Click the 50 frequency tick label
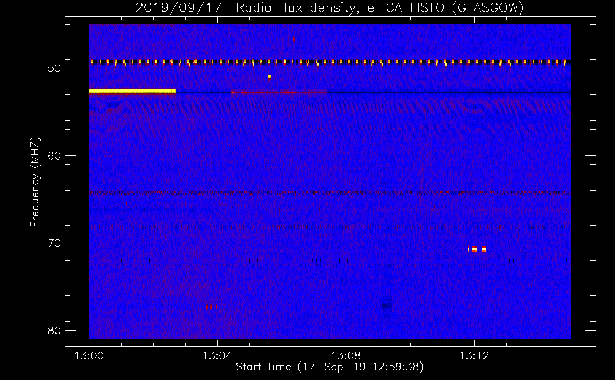Image resolution: width=615 pixels, height=380 pixels. [x=55, y=68]
